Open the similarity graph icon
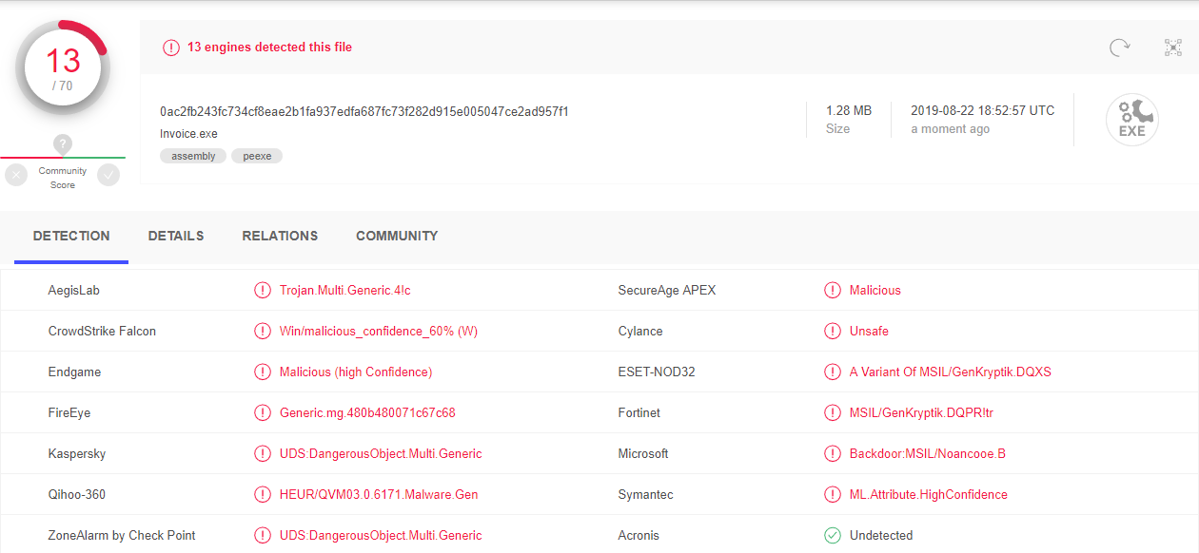The image size is (1199, 553). [x=1173, y=48]
